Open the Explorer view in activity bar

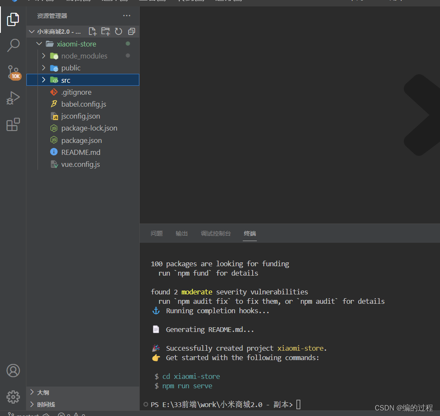(x=13, y=19)
